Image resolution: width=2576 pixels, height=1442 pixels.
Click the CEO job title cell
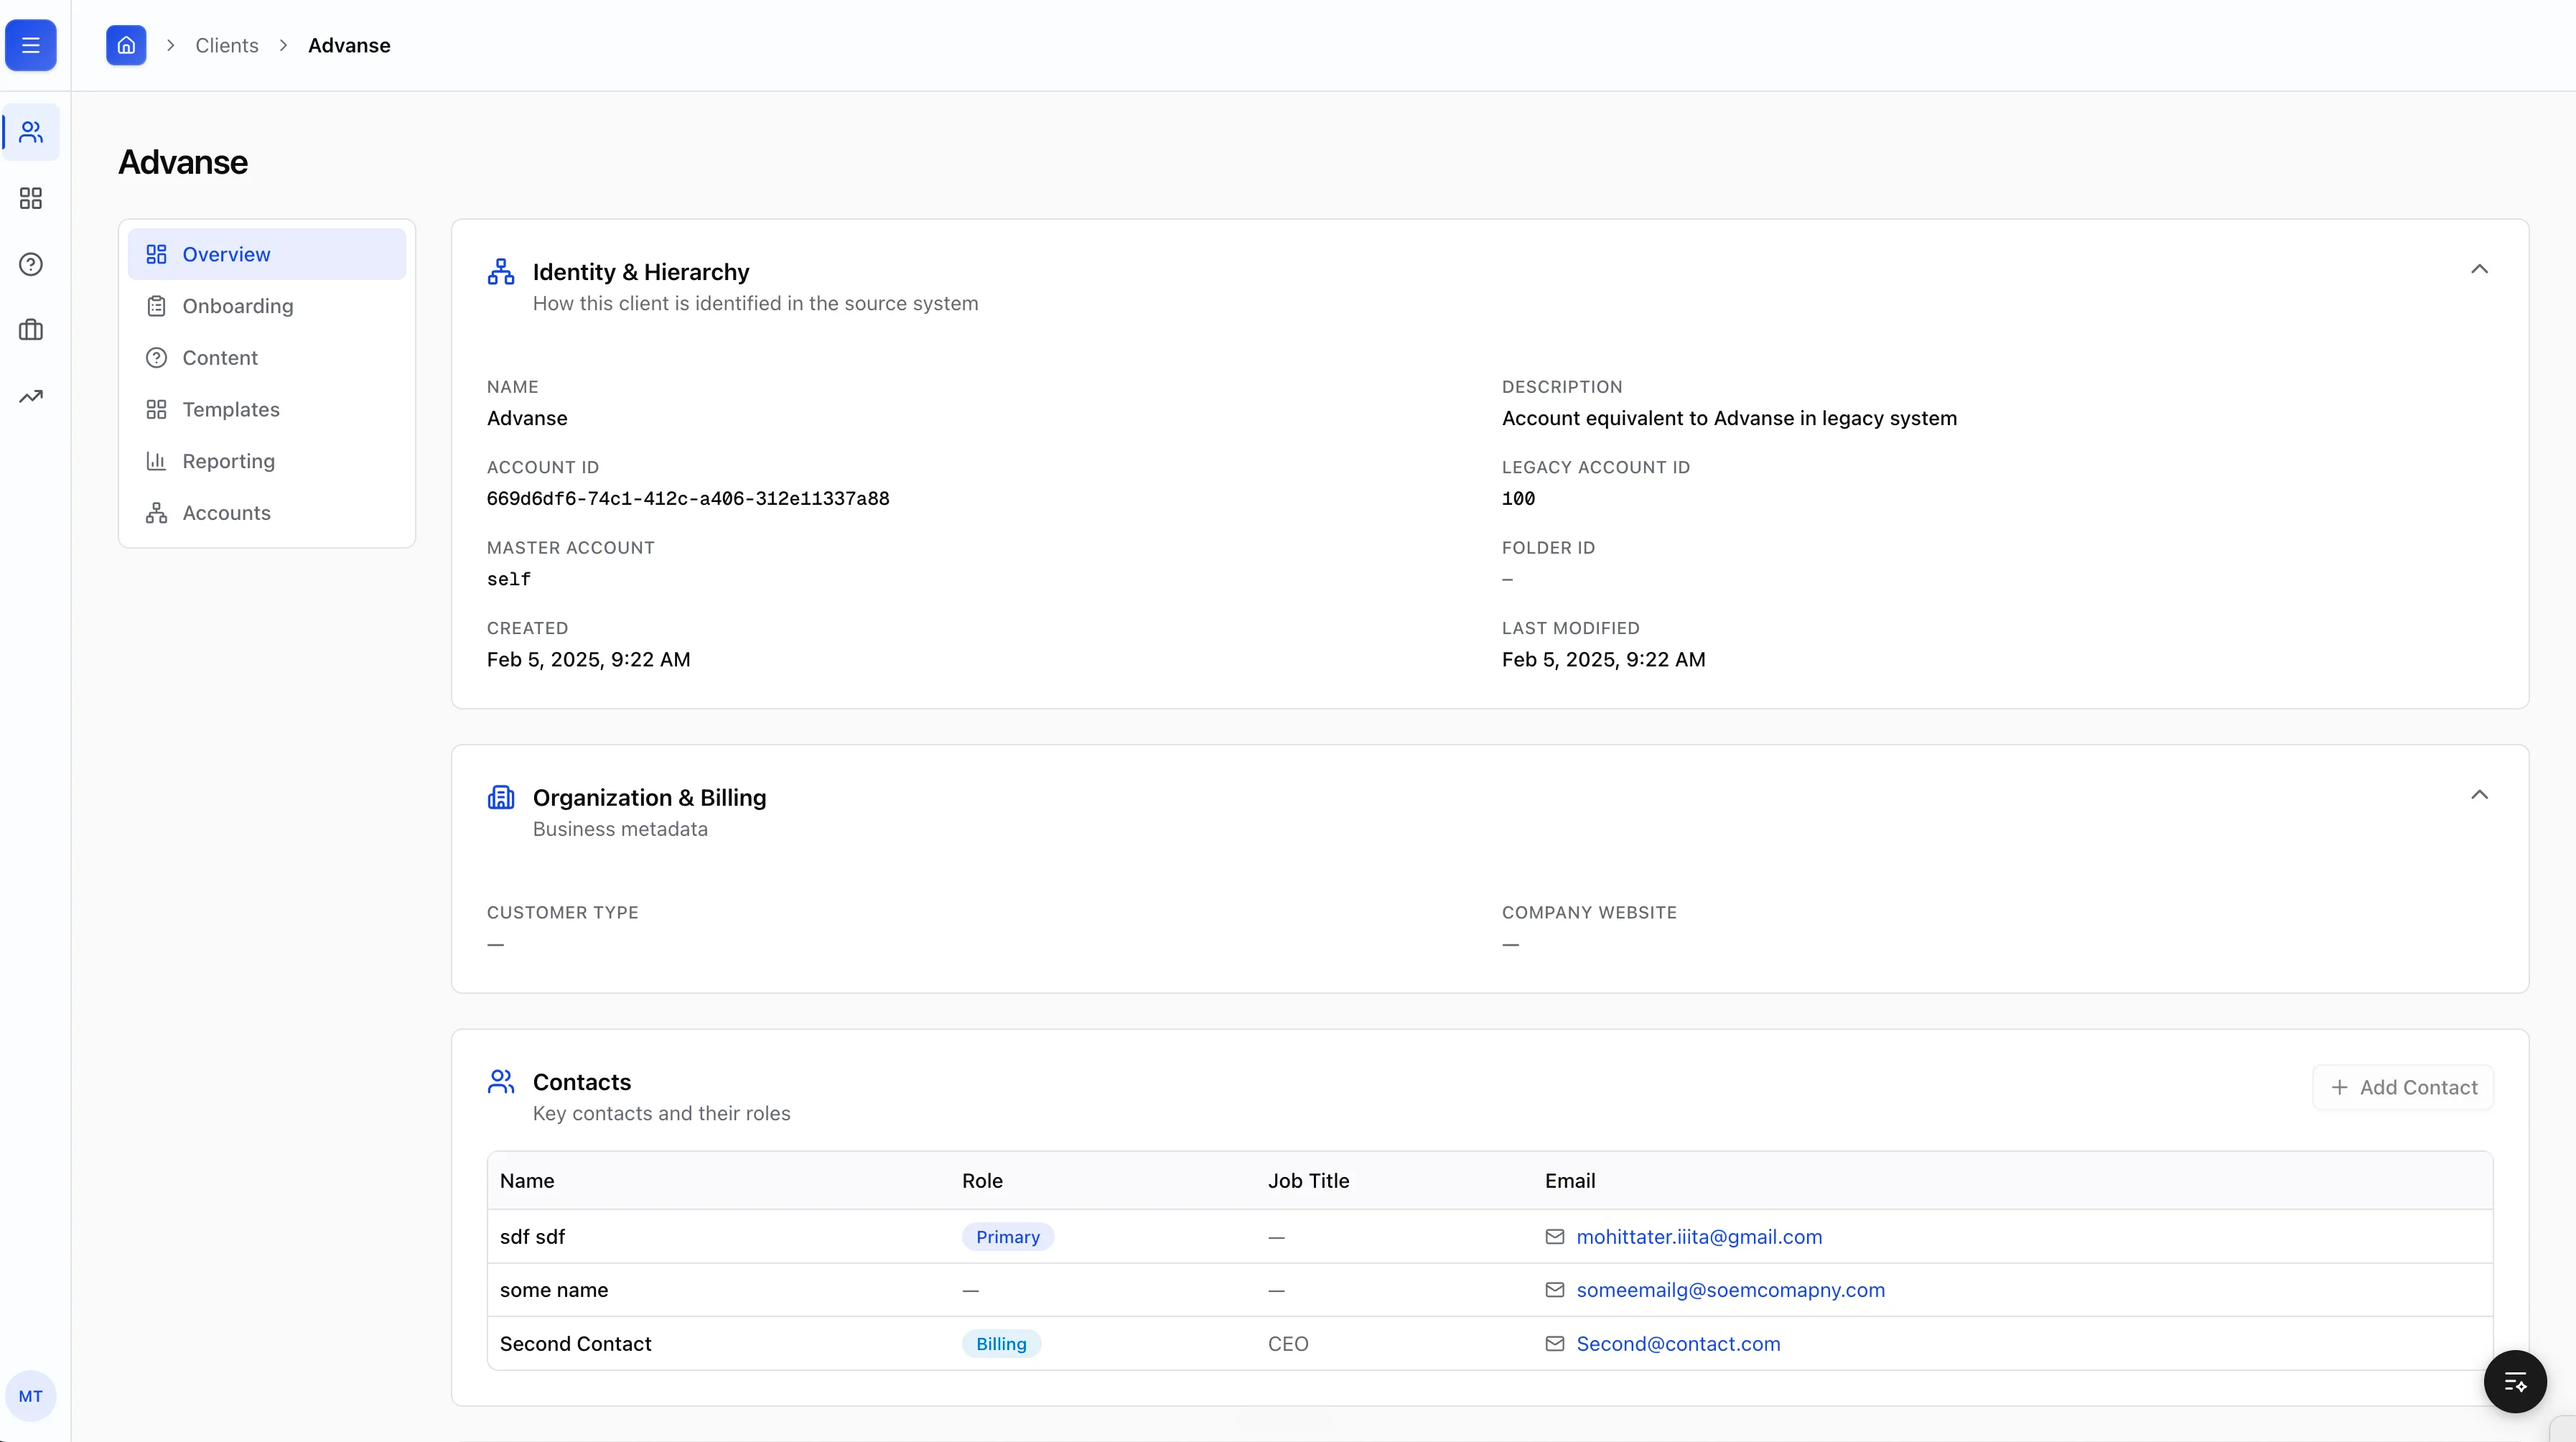1288,1344
